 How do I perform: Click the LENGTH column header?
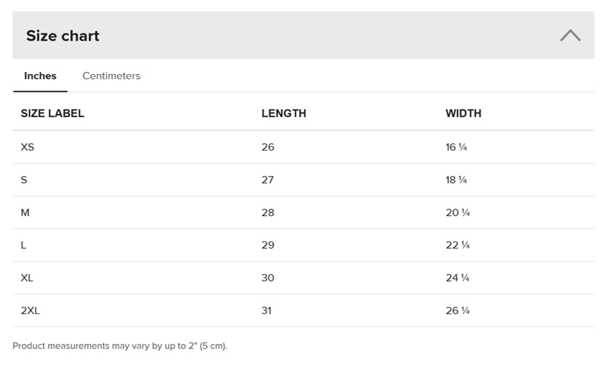pyautogui.click(x=284, y=113)
